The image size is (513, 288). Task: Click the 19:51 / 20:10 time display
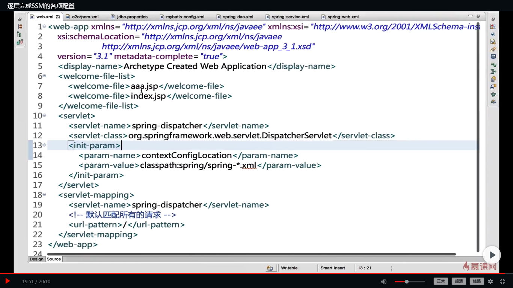click(x=36, y=281)
